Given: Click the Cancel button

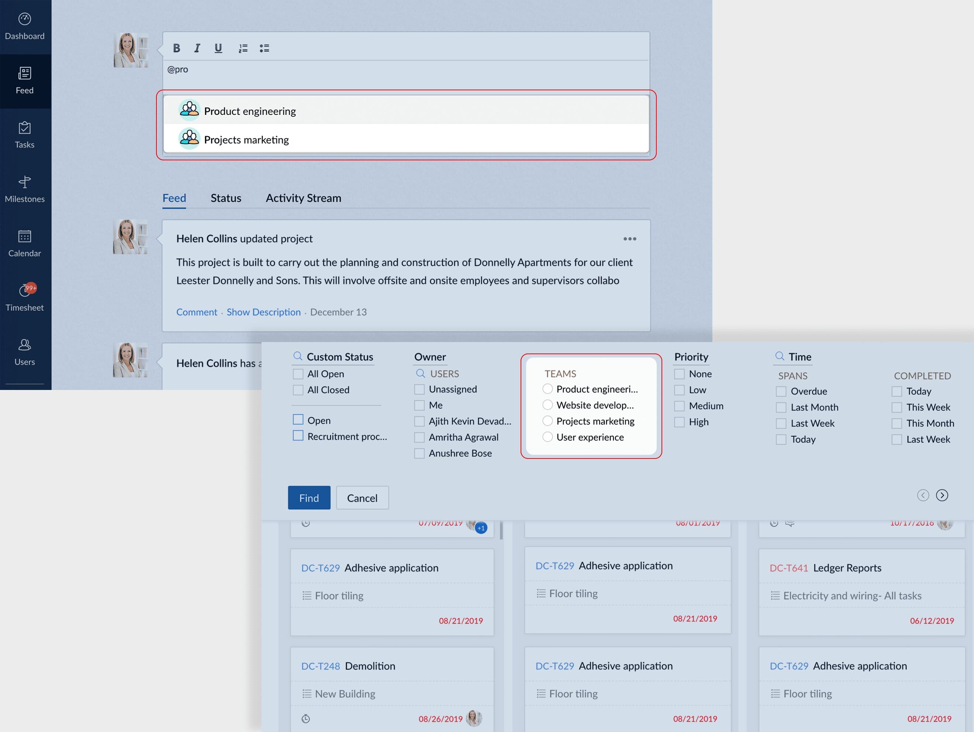Looking at the screenshot, I should click(x=362, y=498).
